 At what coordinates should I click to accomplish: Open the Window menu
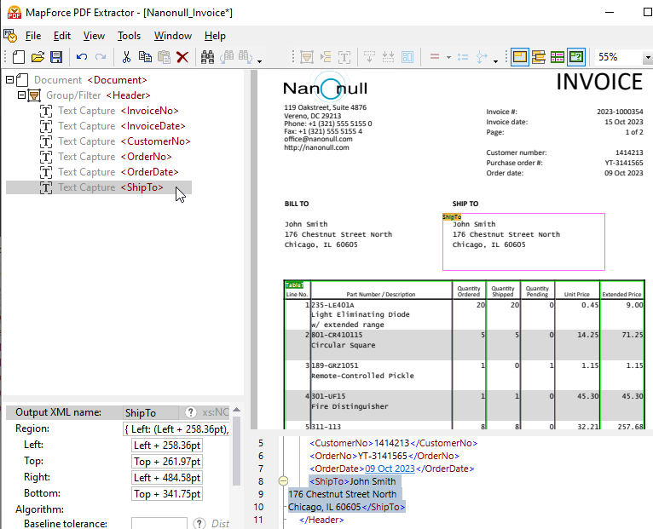172,36
